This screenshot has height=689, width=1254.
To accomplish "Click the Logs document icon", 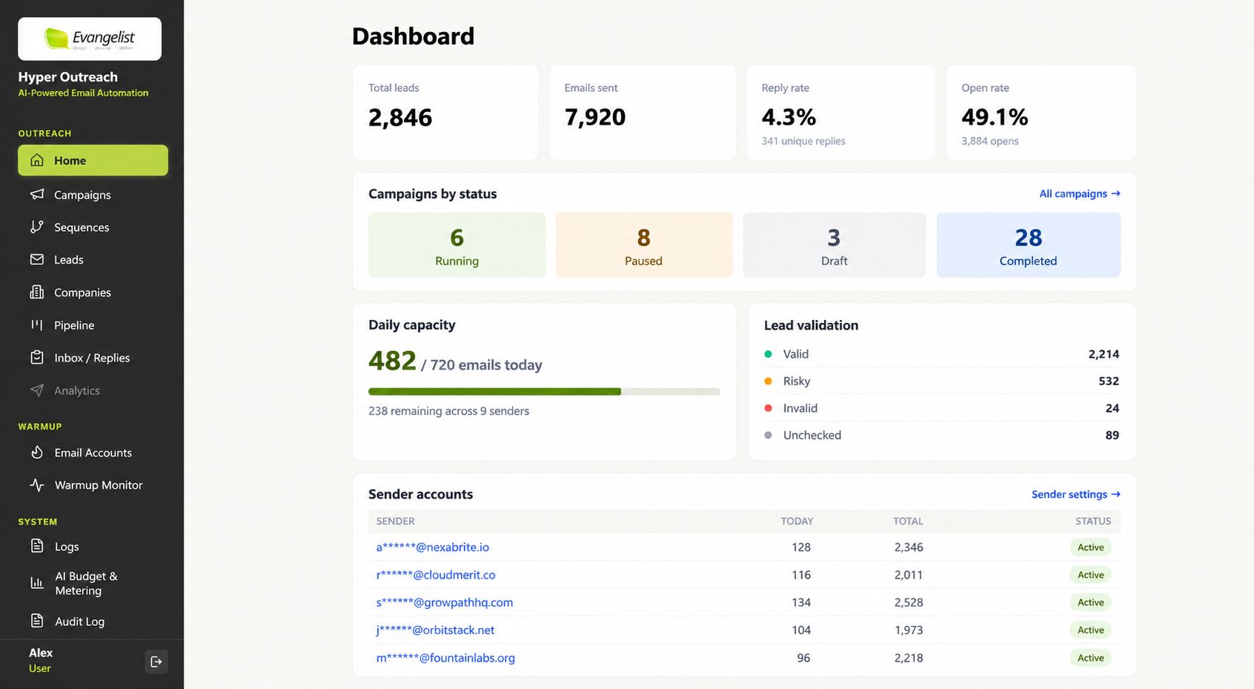I will click(37, 546).
